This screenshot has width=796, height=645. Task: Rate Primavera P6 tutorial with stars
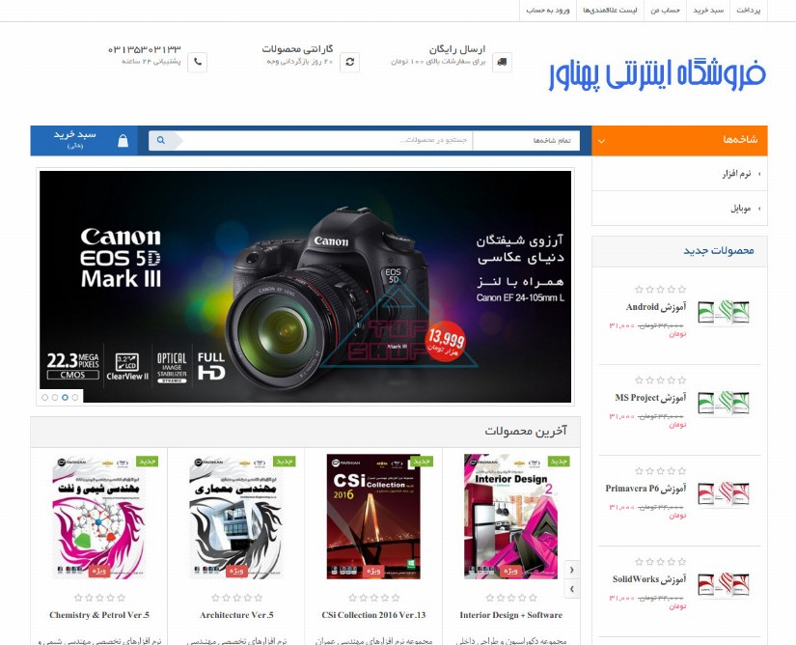(661, 471)
